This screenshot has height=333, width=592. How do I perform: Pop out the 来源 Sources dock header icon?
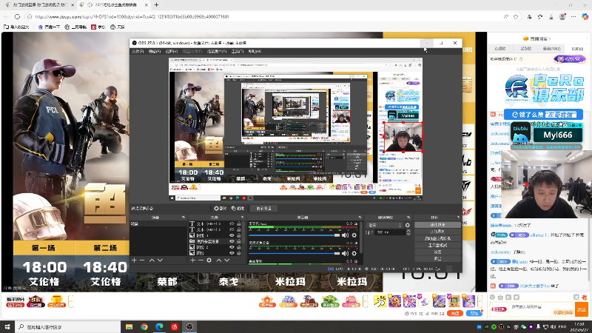[243, 218]
